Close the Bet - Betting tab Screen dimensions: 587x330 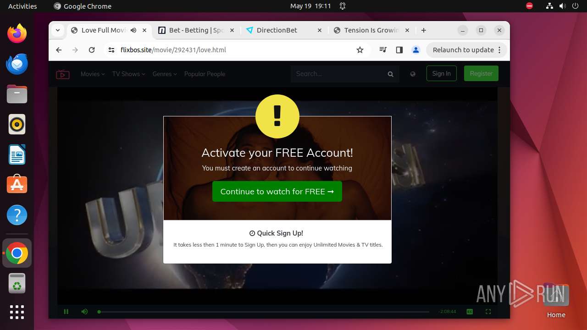232,30
